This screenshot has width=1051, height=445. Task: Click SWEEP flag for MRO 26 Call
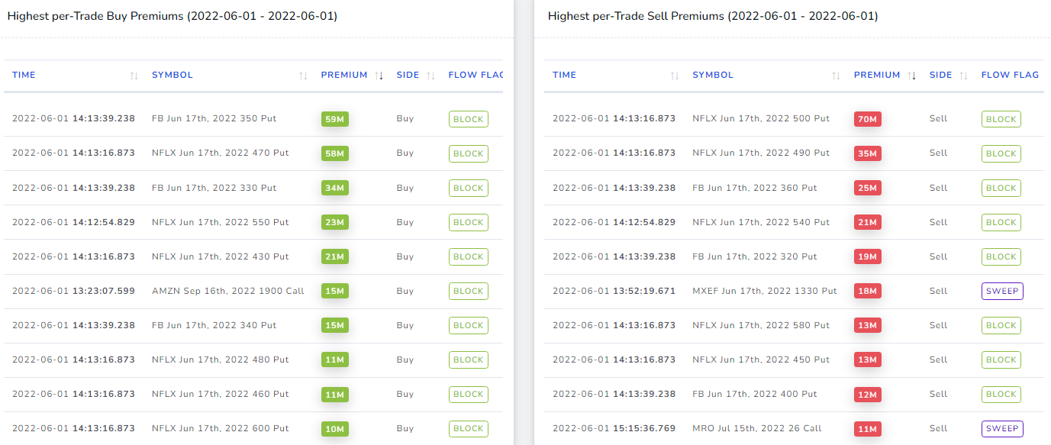click(1002, 428)
